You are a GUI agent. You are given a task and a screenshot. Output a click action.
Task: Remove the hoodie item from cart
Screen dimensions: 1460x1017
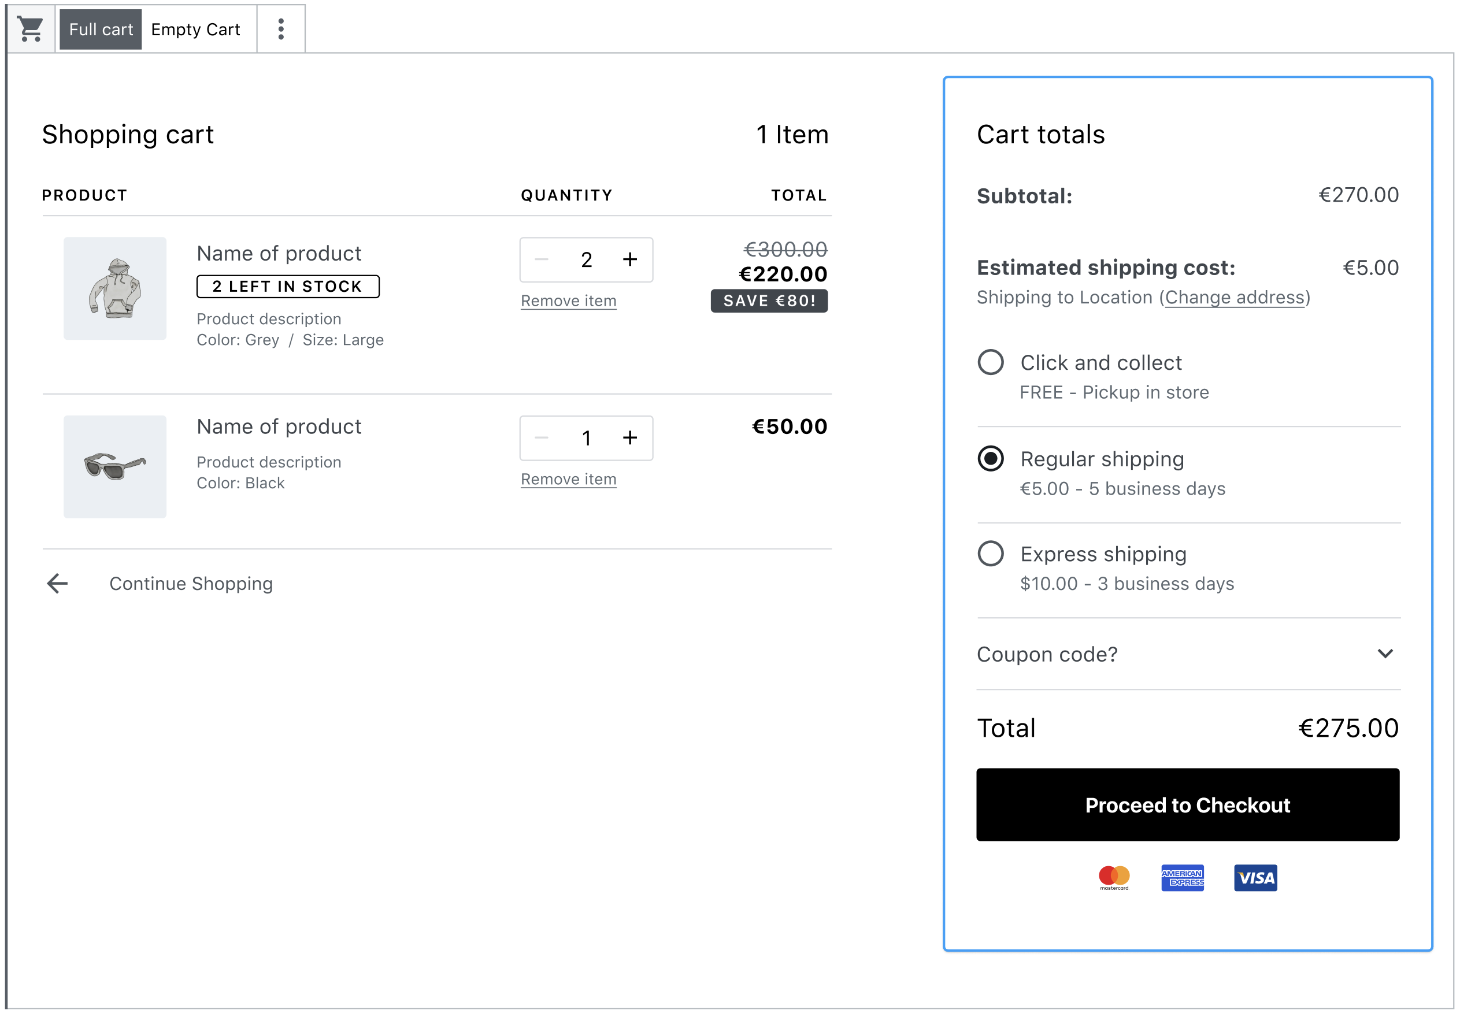tap(568, 300)
